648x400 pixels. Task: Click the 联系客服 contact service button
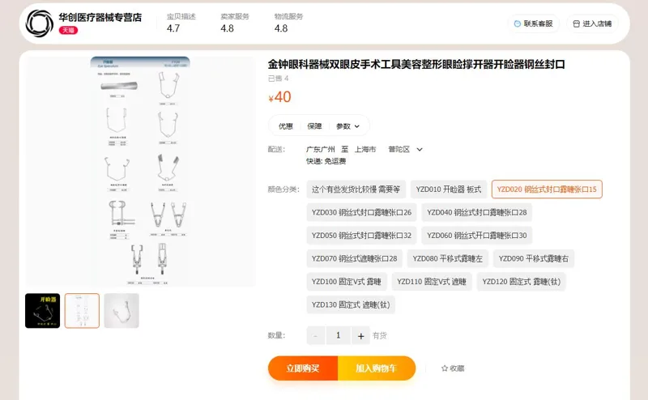[x=534, y=23]
